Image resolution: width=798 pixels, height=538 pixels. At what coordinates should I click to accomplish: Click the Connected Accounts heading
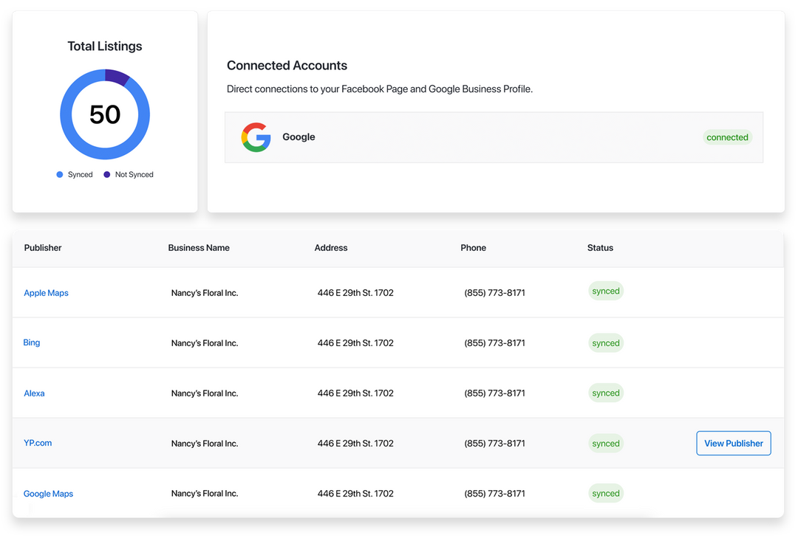287,66
